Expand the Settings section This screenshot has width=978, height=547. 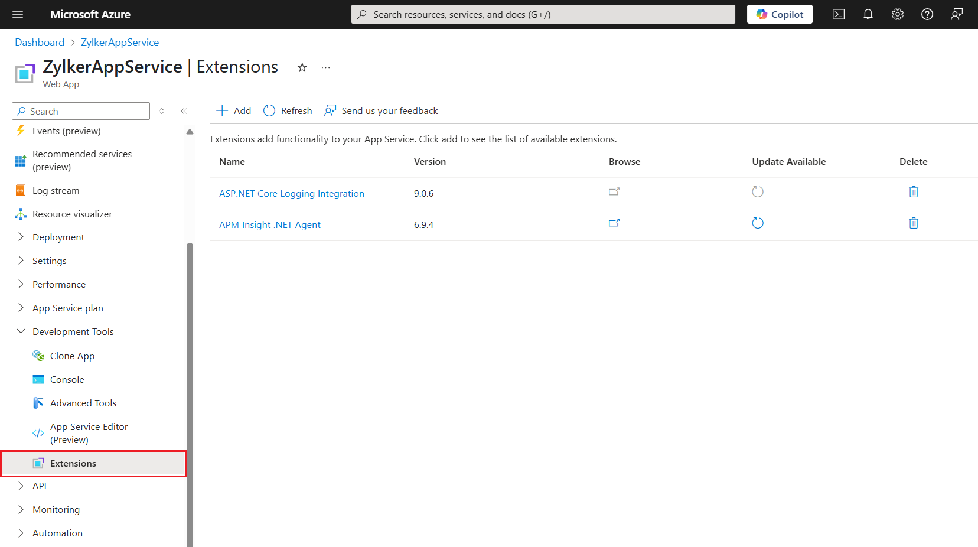click(21, 261)
